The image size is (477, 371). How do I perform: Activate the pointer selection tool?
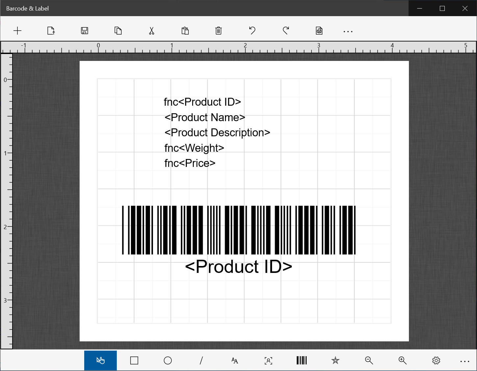100,360
